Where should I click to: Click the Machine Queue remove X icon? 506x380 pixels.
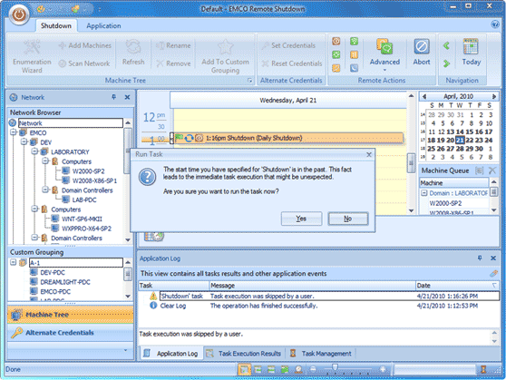[492, 171]
